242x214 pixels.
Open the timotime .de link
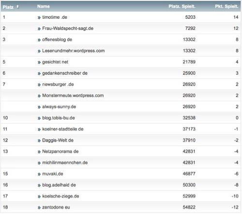pyautogui.click(x=55, y=17)
